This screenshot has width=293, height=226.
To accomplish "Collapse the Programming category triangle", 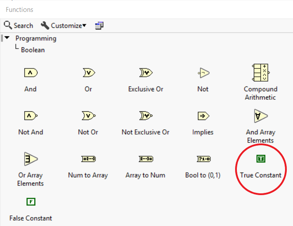I will pyautogui.click(x=7, y=38).
